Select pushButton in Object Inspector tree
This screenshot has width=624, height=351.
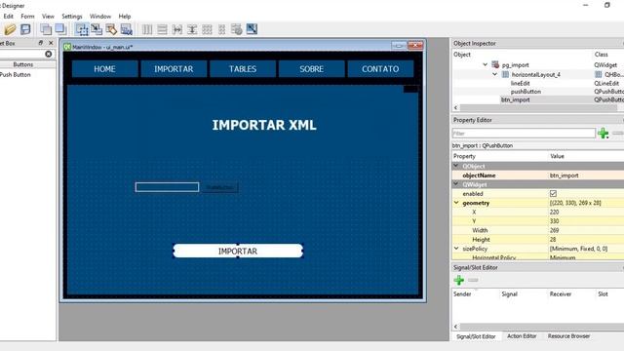[526, 92]
